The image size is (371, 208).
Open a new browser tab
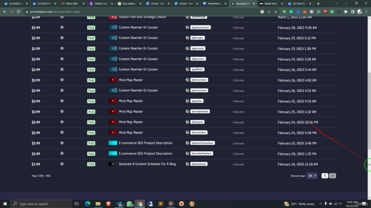click(318, 3)
